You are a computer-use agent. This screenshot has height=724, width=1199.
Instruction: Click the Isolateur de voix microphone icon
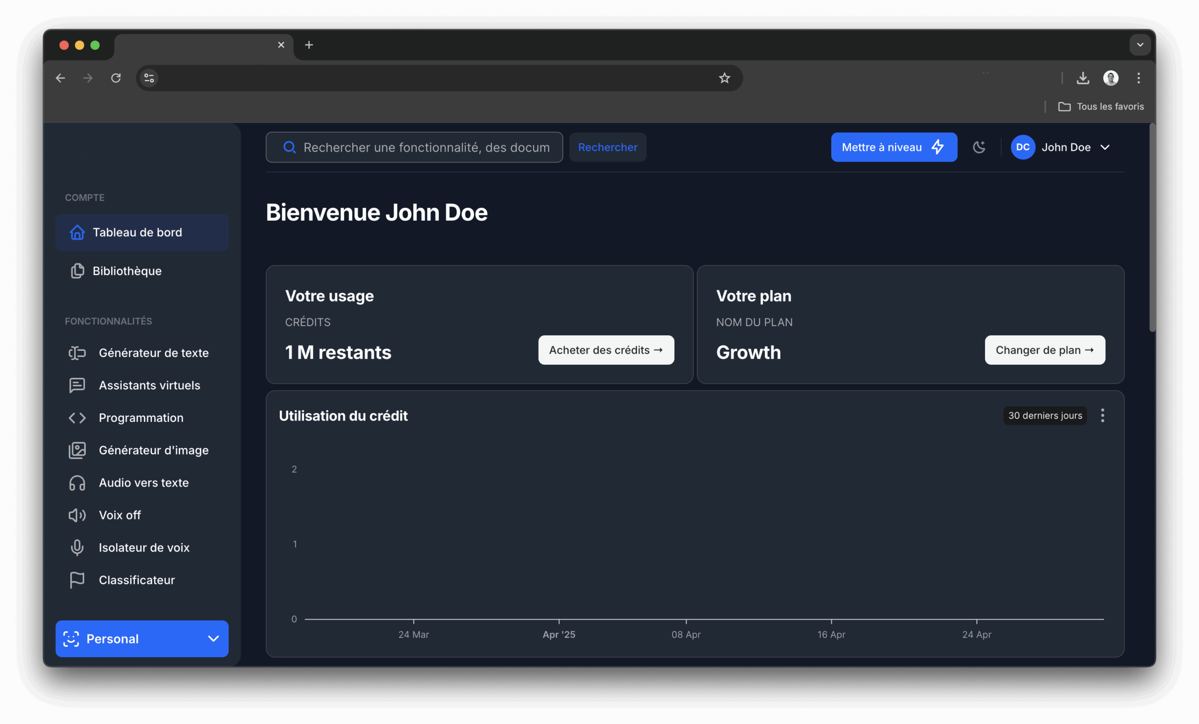[77, 548]
